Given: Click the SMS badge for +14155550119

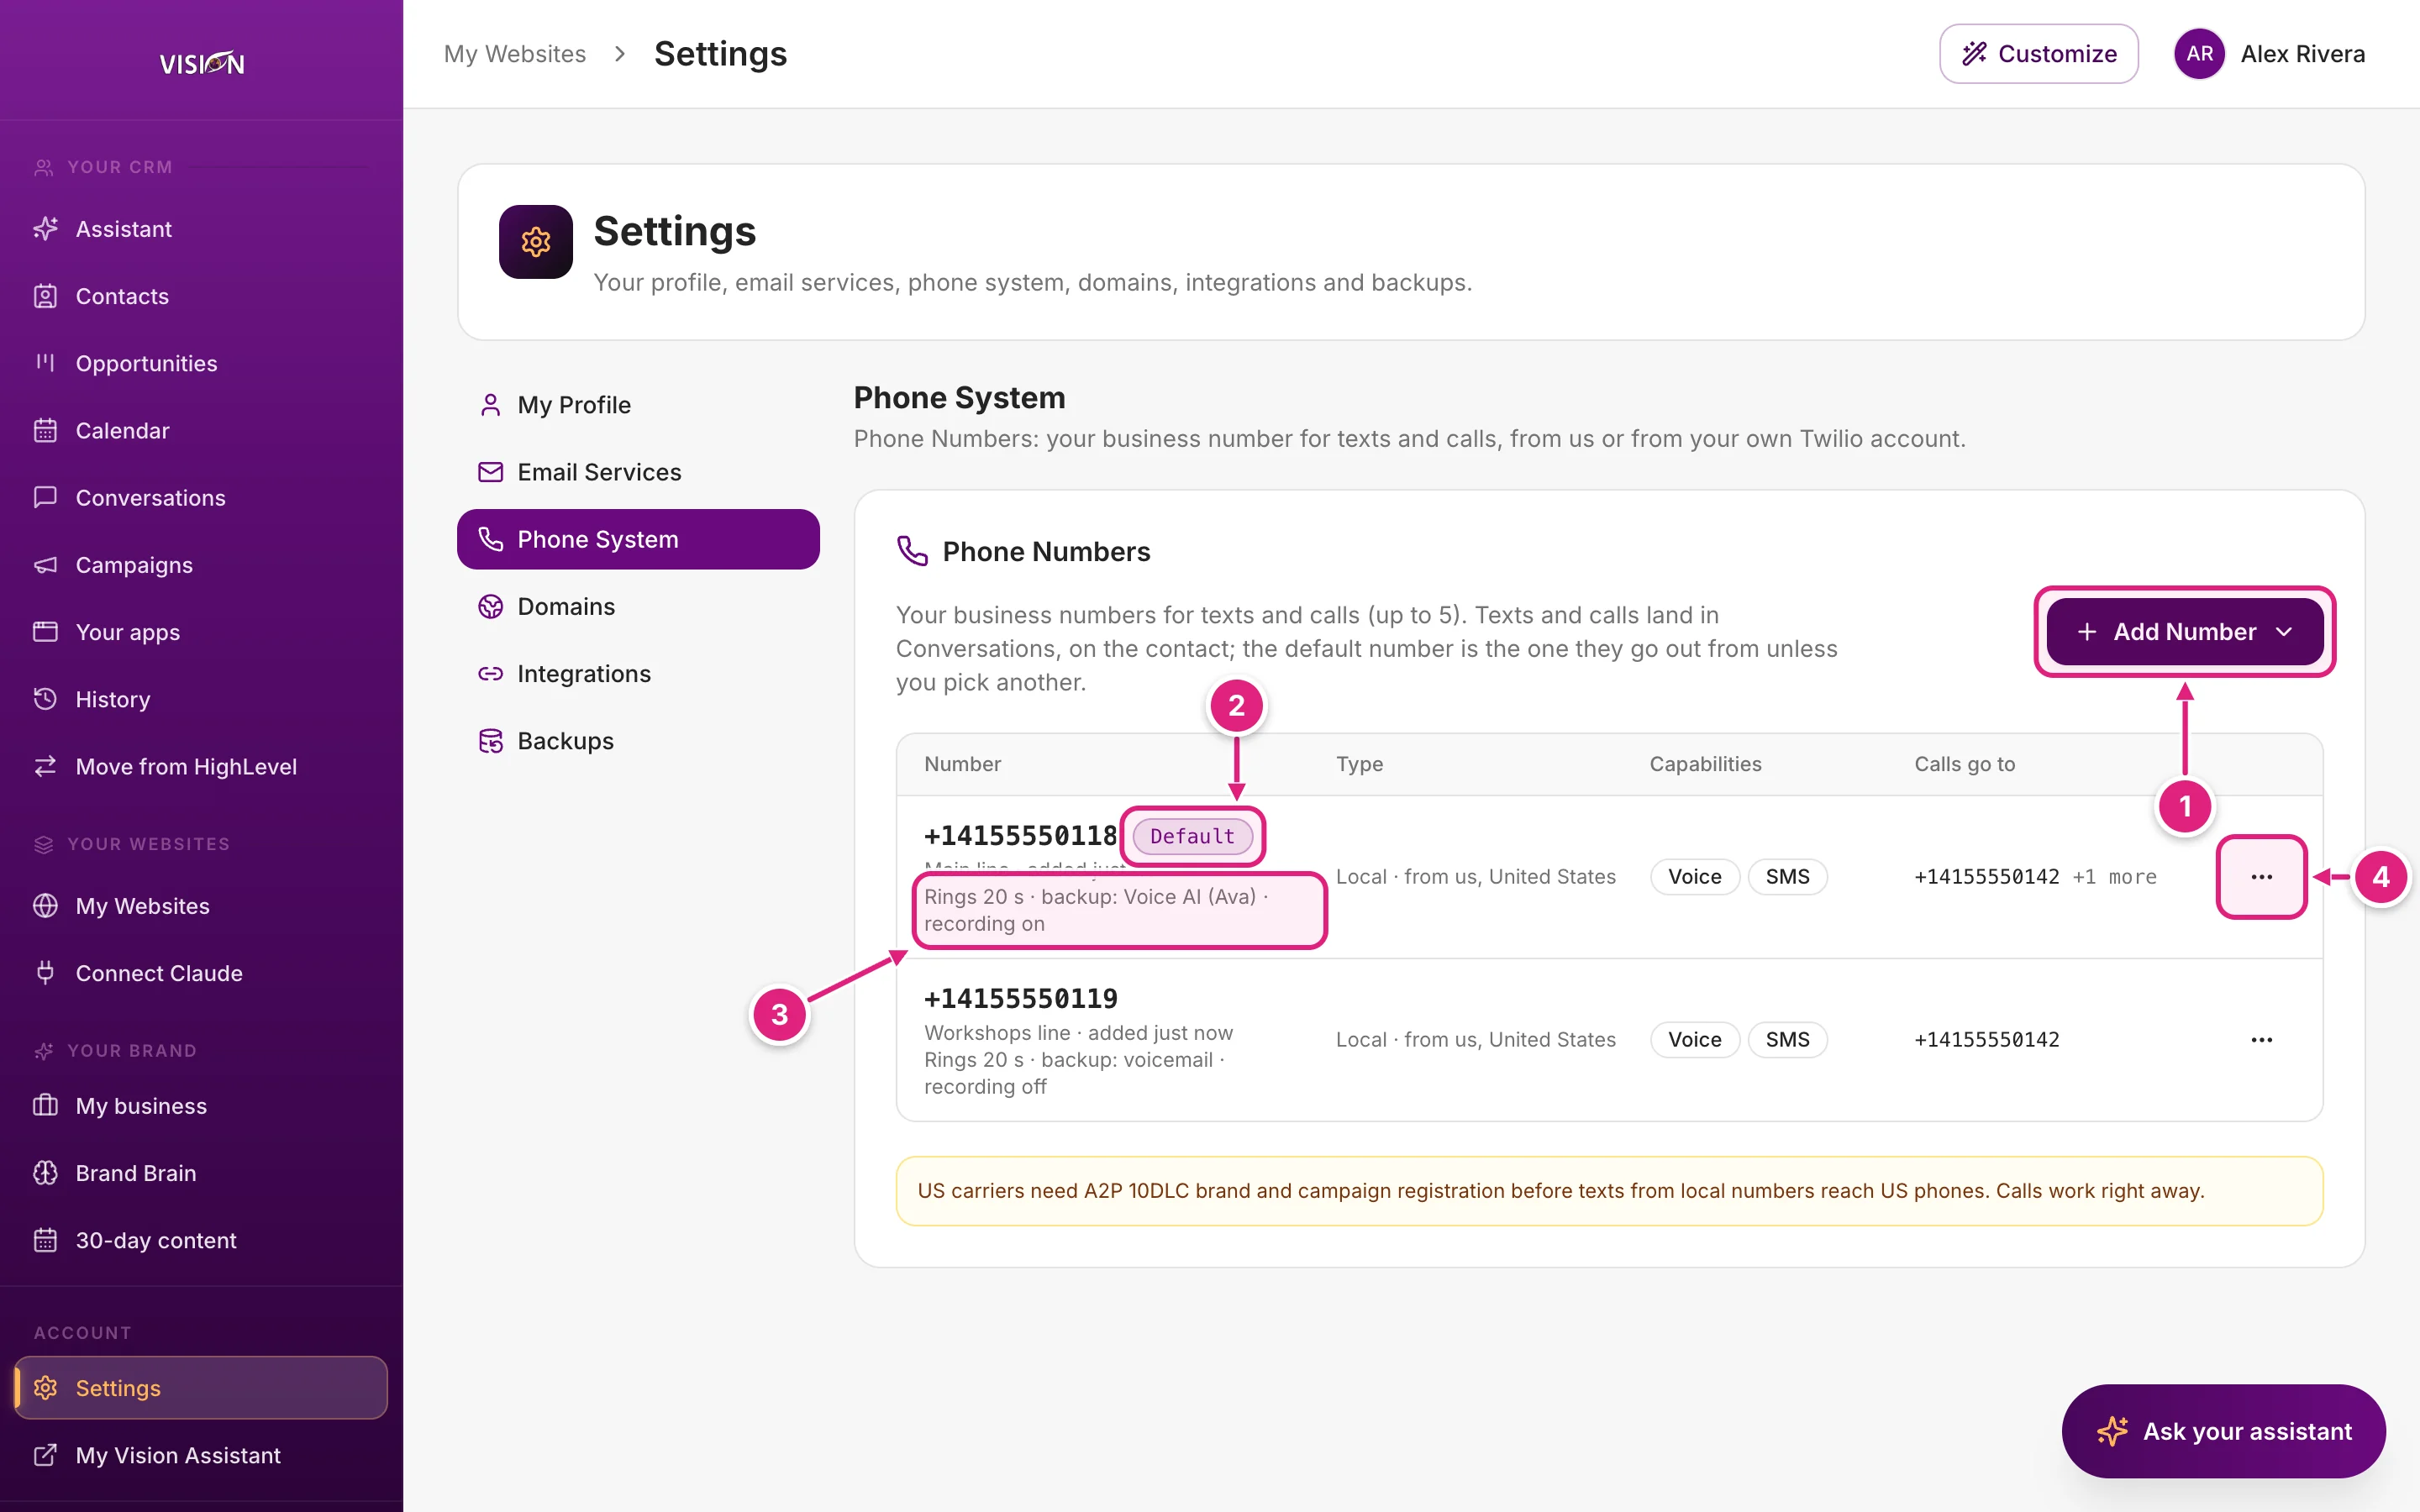Looking at the screenshot, I should [x=1787, y=1040].
